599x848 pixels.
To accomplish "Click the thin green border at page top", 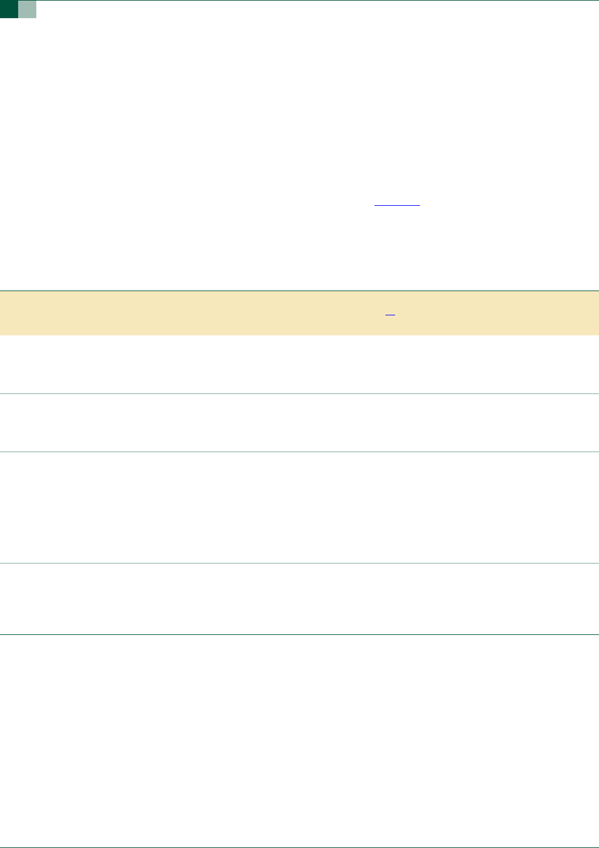I will tap(318, 1).
